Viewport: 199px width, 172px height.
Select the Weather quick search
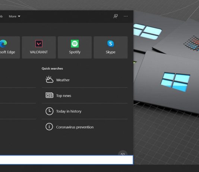tap(85, 80)
